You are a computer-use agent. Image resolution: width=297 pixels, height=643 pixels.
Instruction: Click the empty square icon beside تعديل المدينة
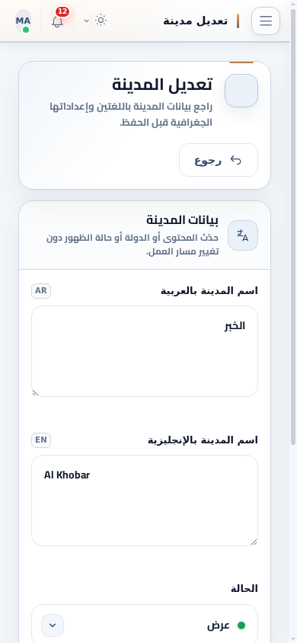pyautogui.click(x=241, y=91)
